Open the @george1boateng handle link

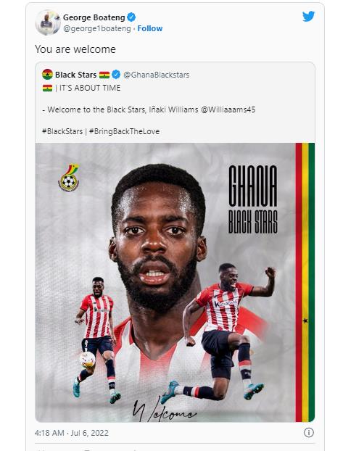tap(97, 28)
